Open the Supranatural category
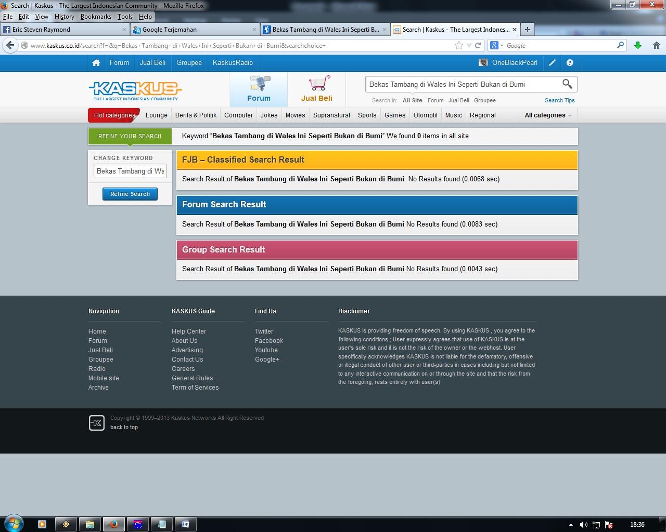The width and height of the screenshot is (666, 532). point(331,115)
